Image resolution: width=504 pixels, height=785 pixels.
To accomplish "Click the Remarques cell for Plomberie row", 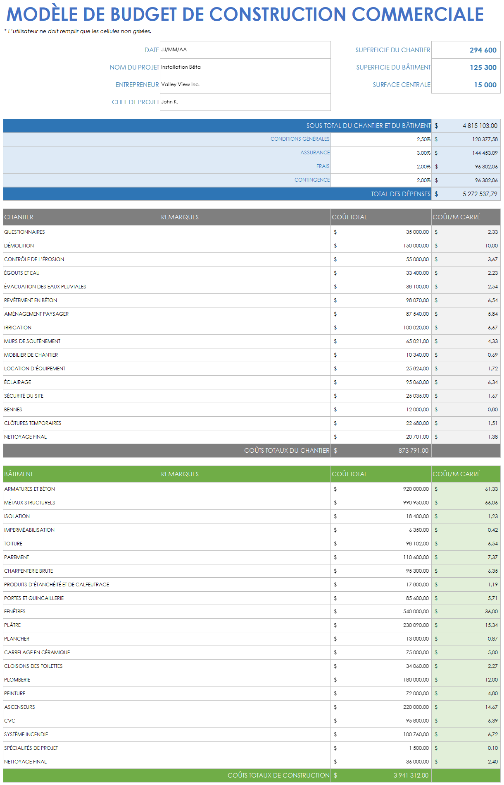I will [245, 680].
